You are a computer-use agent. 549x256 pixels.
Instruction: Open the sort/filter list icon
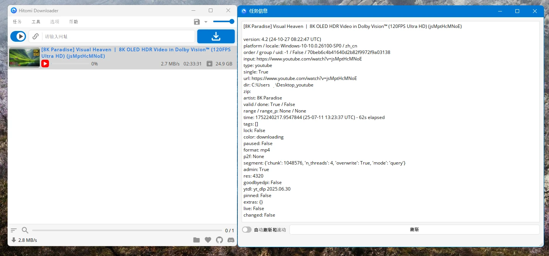(14, 230)
